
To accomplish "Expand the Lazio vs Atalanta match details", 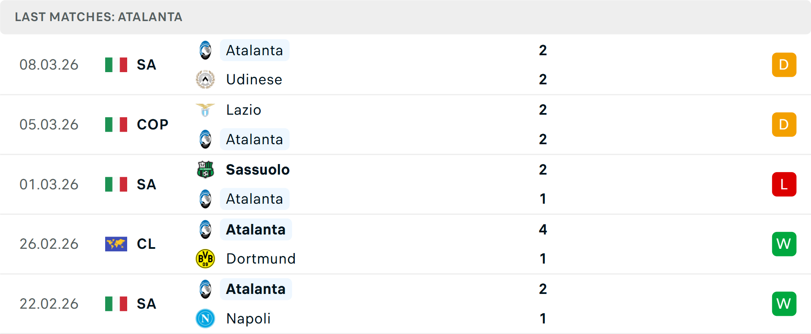I will tap(405, 124).
